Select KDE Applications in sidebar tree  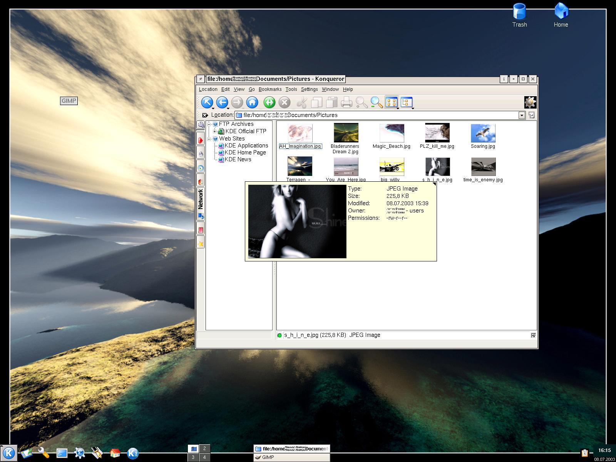(246, 146)
